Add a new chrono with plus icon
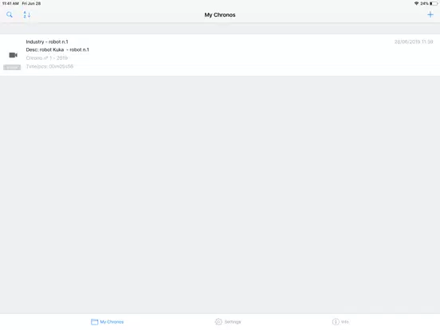The width and height of the screenshot is (440, 330). click(x=430, y=14)
